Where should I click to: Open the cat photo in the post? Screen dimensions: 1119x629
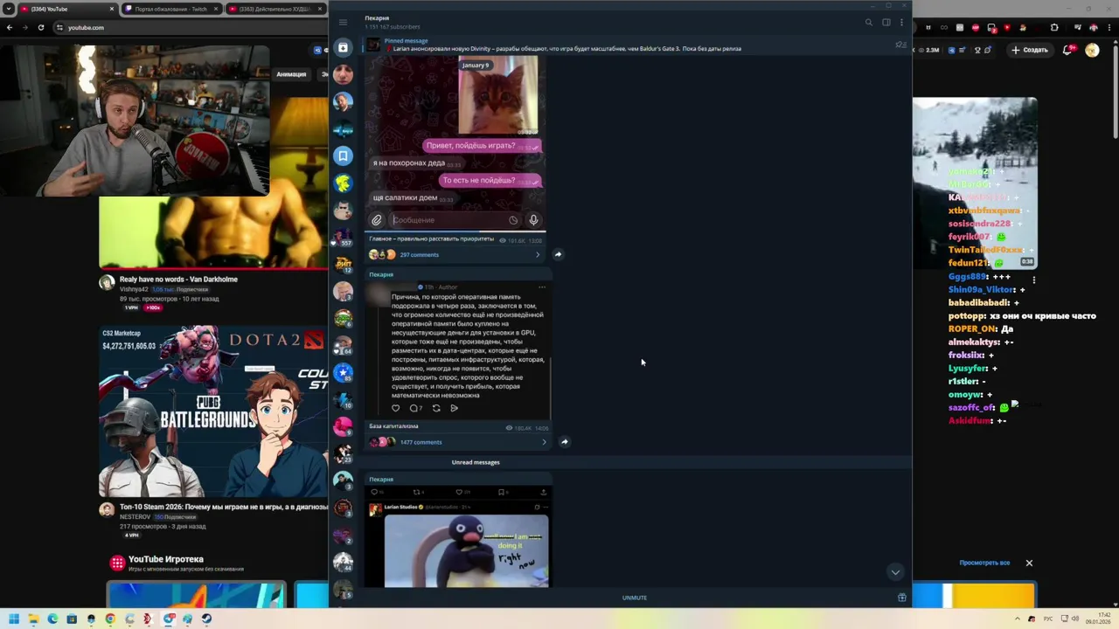click(498, 96)
